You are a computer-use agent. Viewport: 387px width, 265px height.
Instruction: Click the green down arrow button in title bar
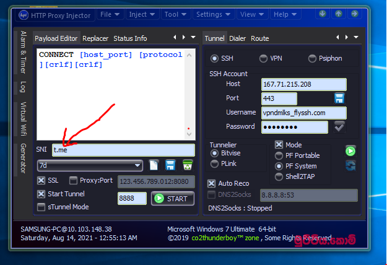point(323,14)
